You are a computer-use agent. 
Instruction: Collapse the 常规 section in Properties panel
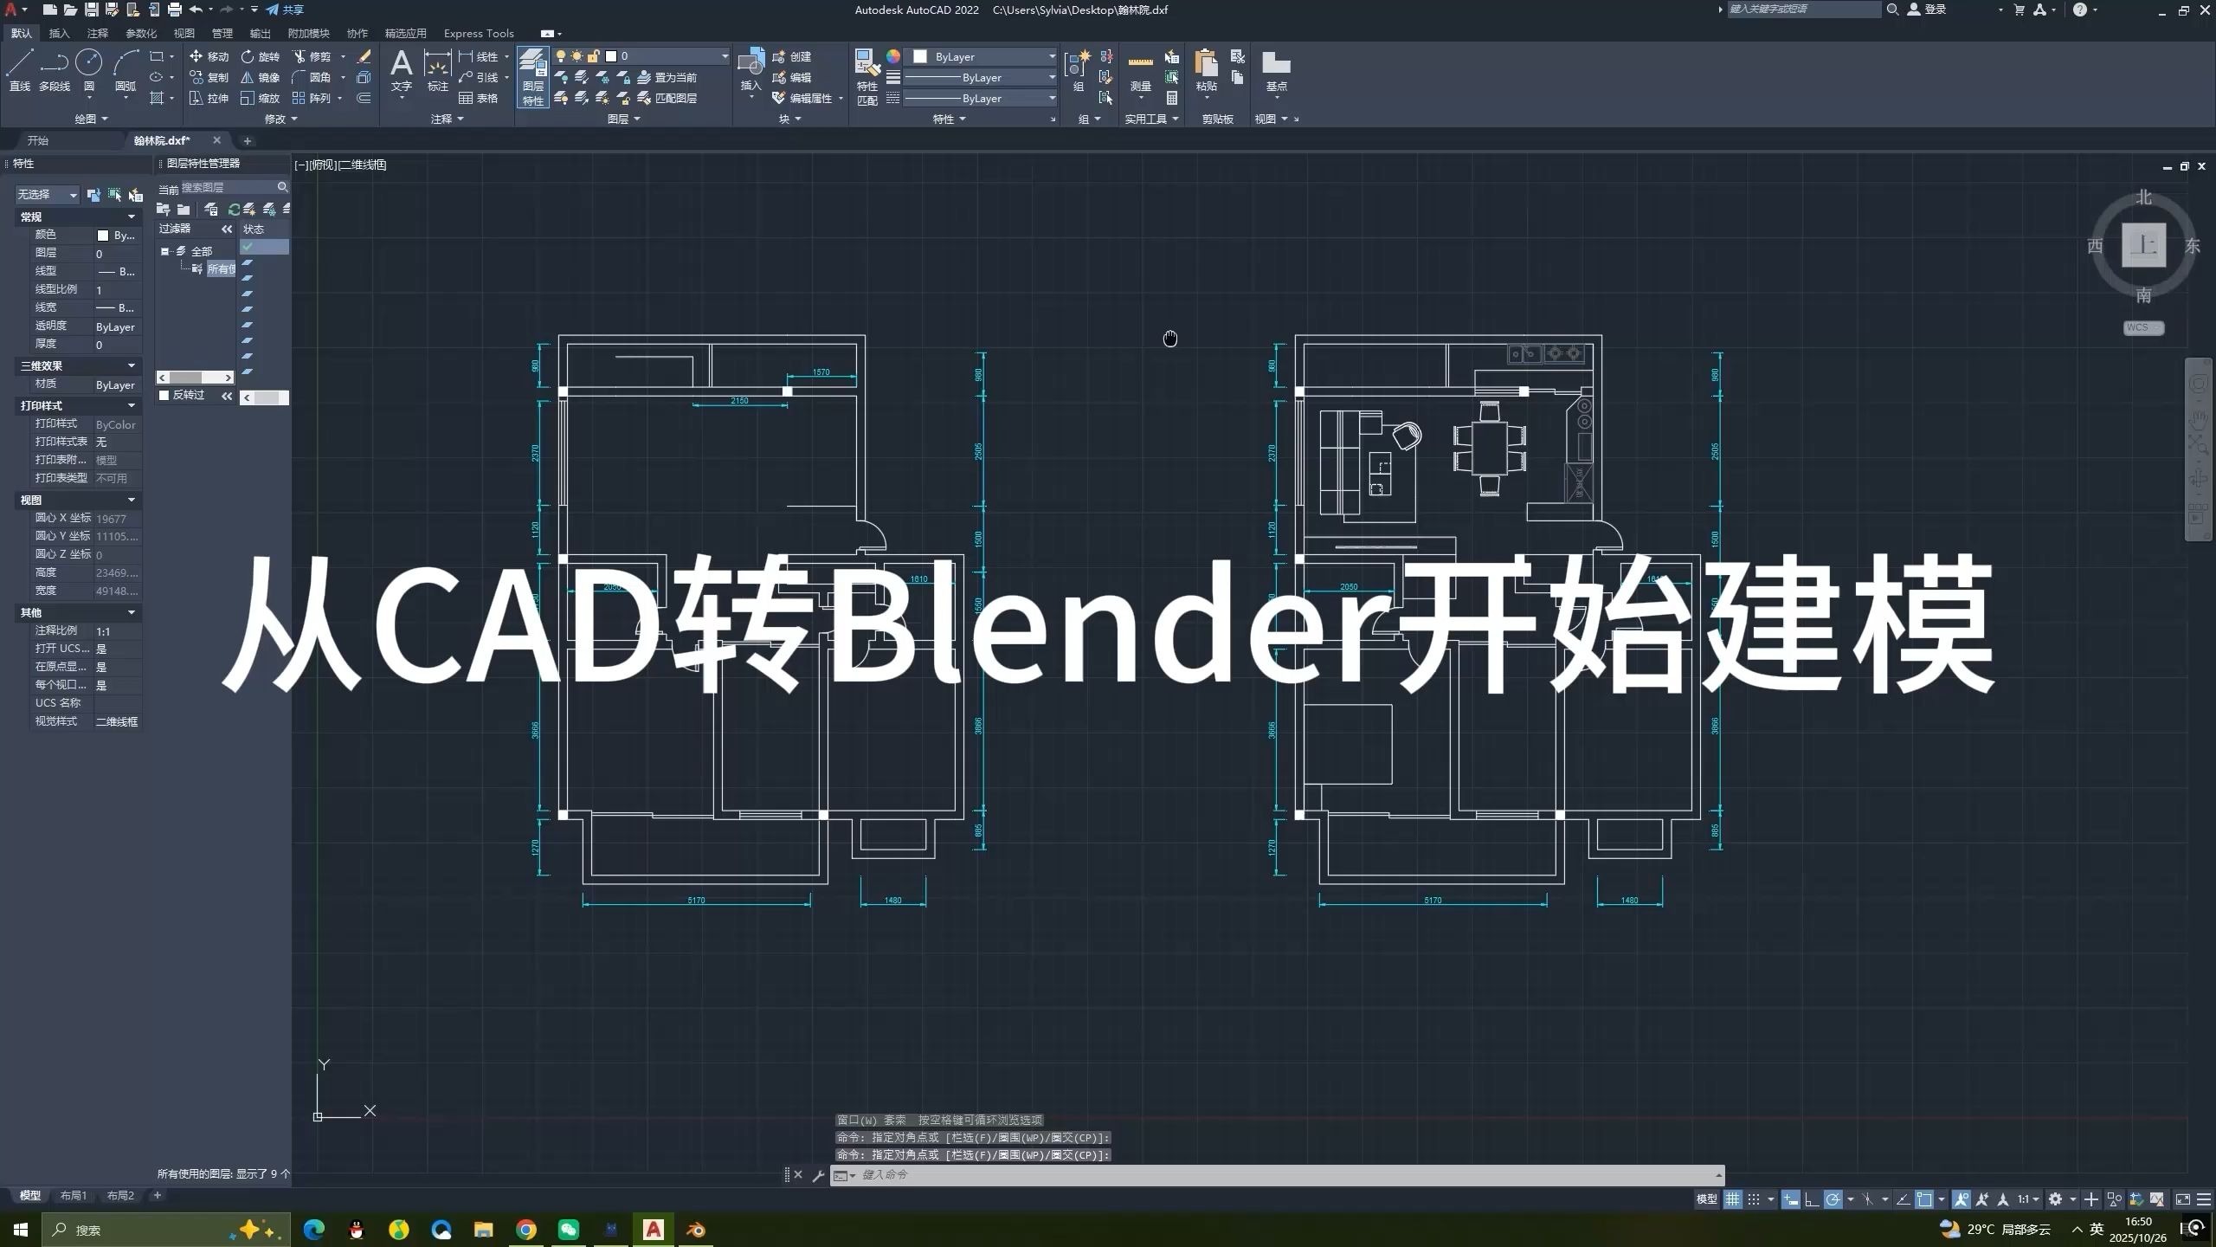132,216
